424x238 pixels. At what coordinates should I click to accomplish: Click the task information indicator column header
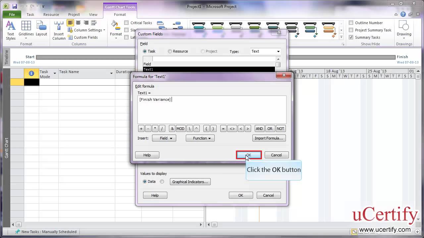(31, 74)
